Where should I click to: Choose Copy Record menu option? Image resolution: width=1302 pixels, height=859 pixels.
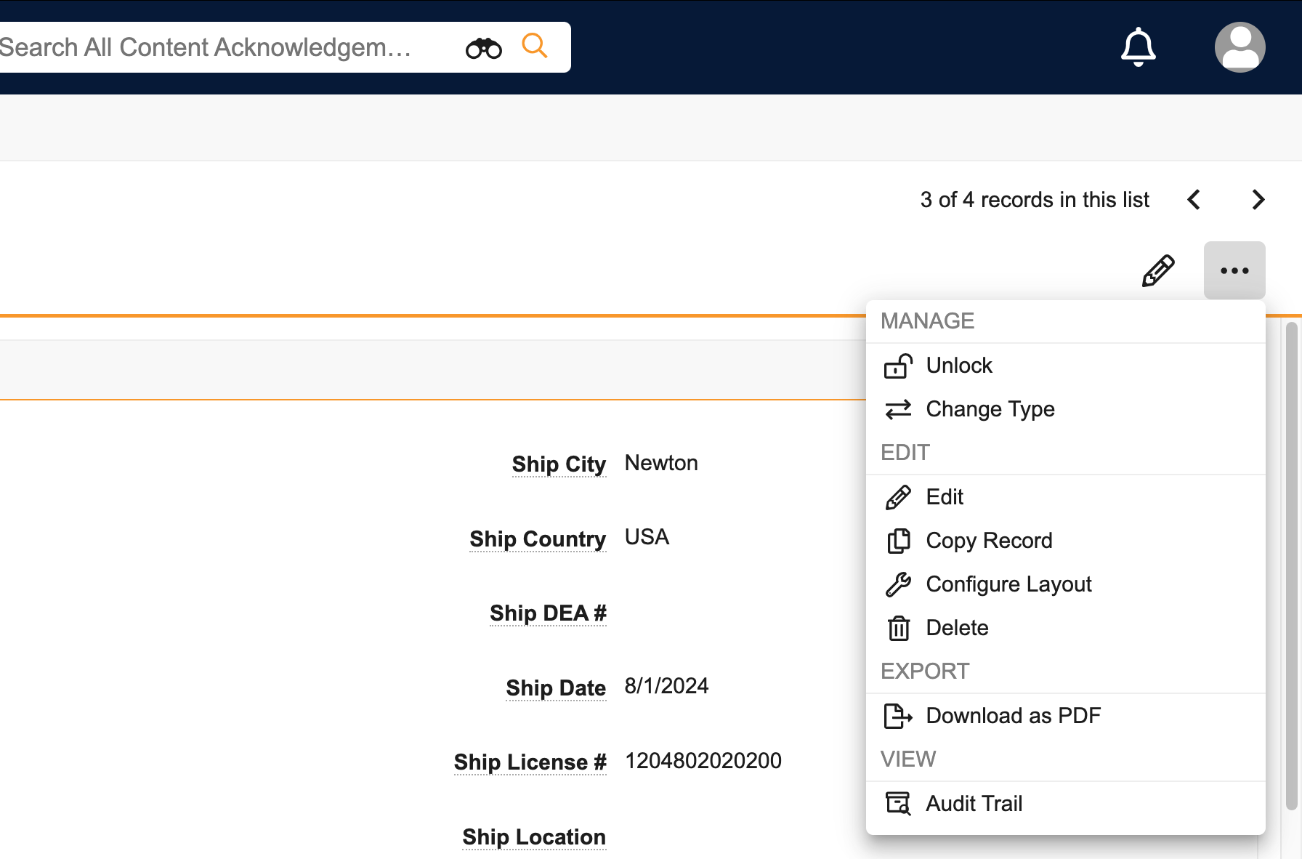click(988, 541)
